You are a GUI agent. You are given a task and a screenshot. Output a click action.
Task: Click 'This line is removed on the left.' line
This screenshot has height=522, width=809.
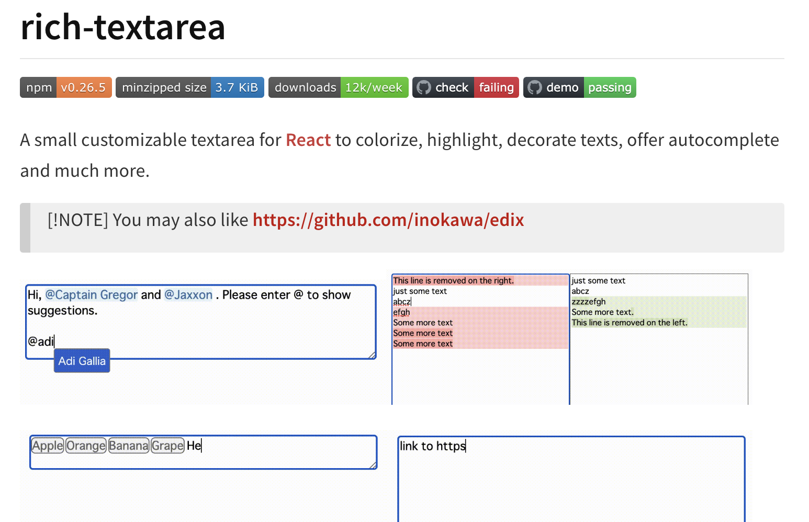pyautogui.click(x=630, y=323)
